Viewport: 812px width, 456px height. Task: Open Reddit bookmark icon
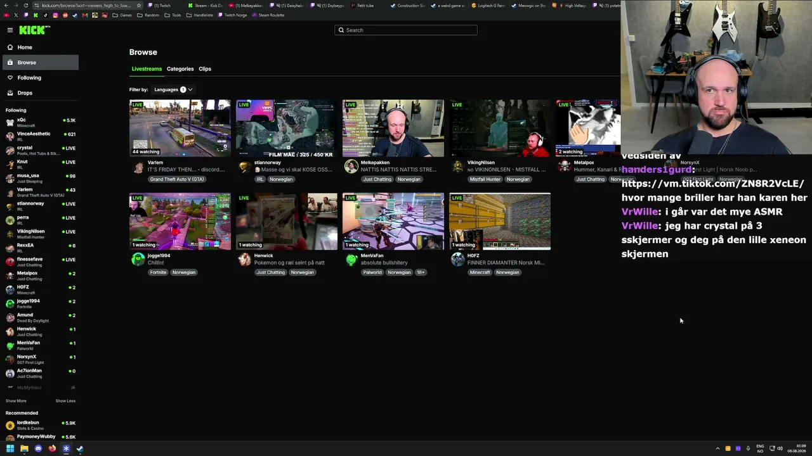[65, 15]
